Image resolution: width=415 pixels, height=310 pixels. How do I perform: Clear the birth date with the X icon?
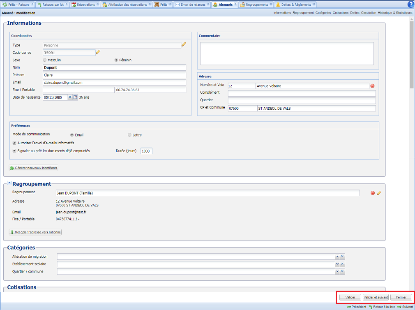(x=70, y=97)
